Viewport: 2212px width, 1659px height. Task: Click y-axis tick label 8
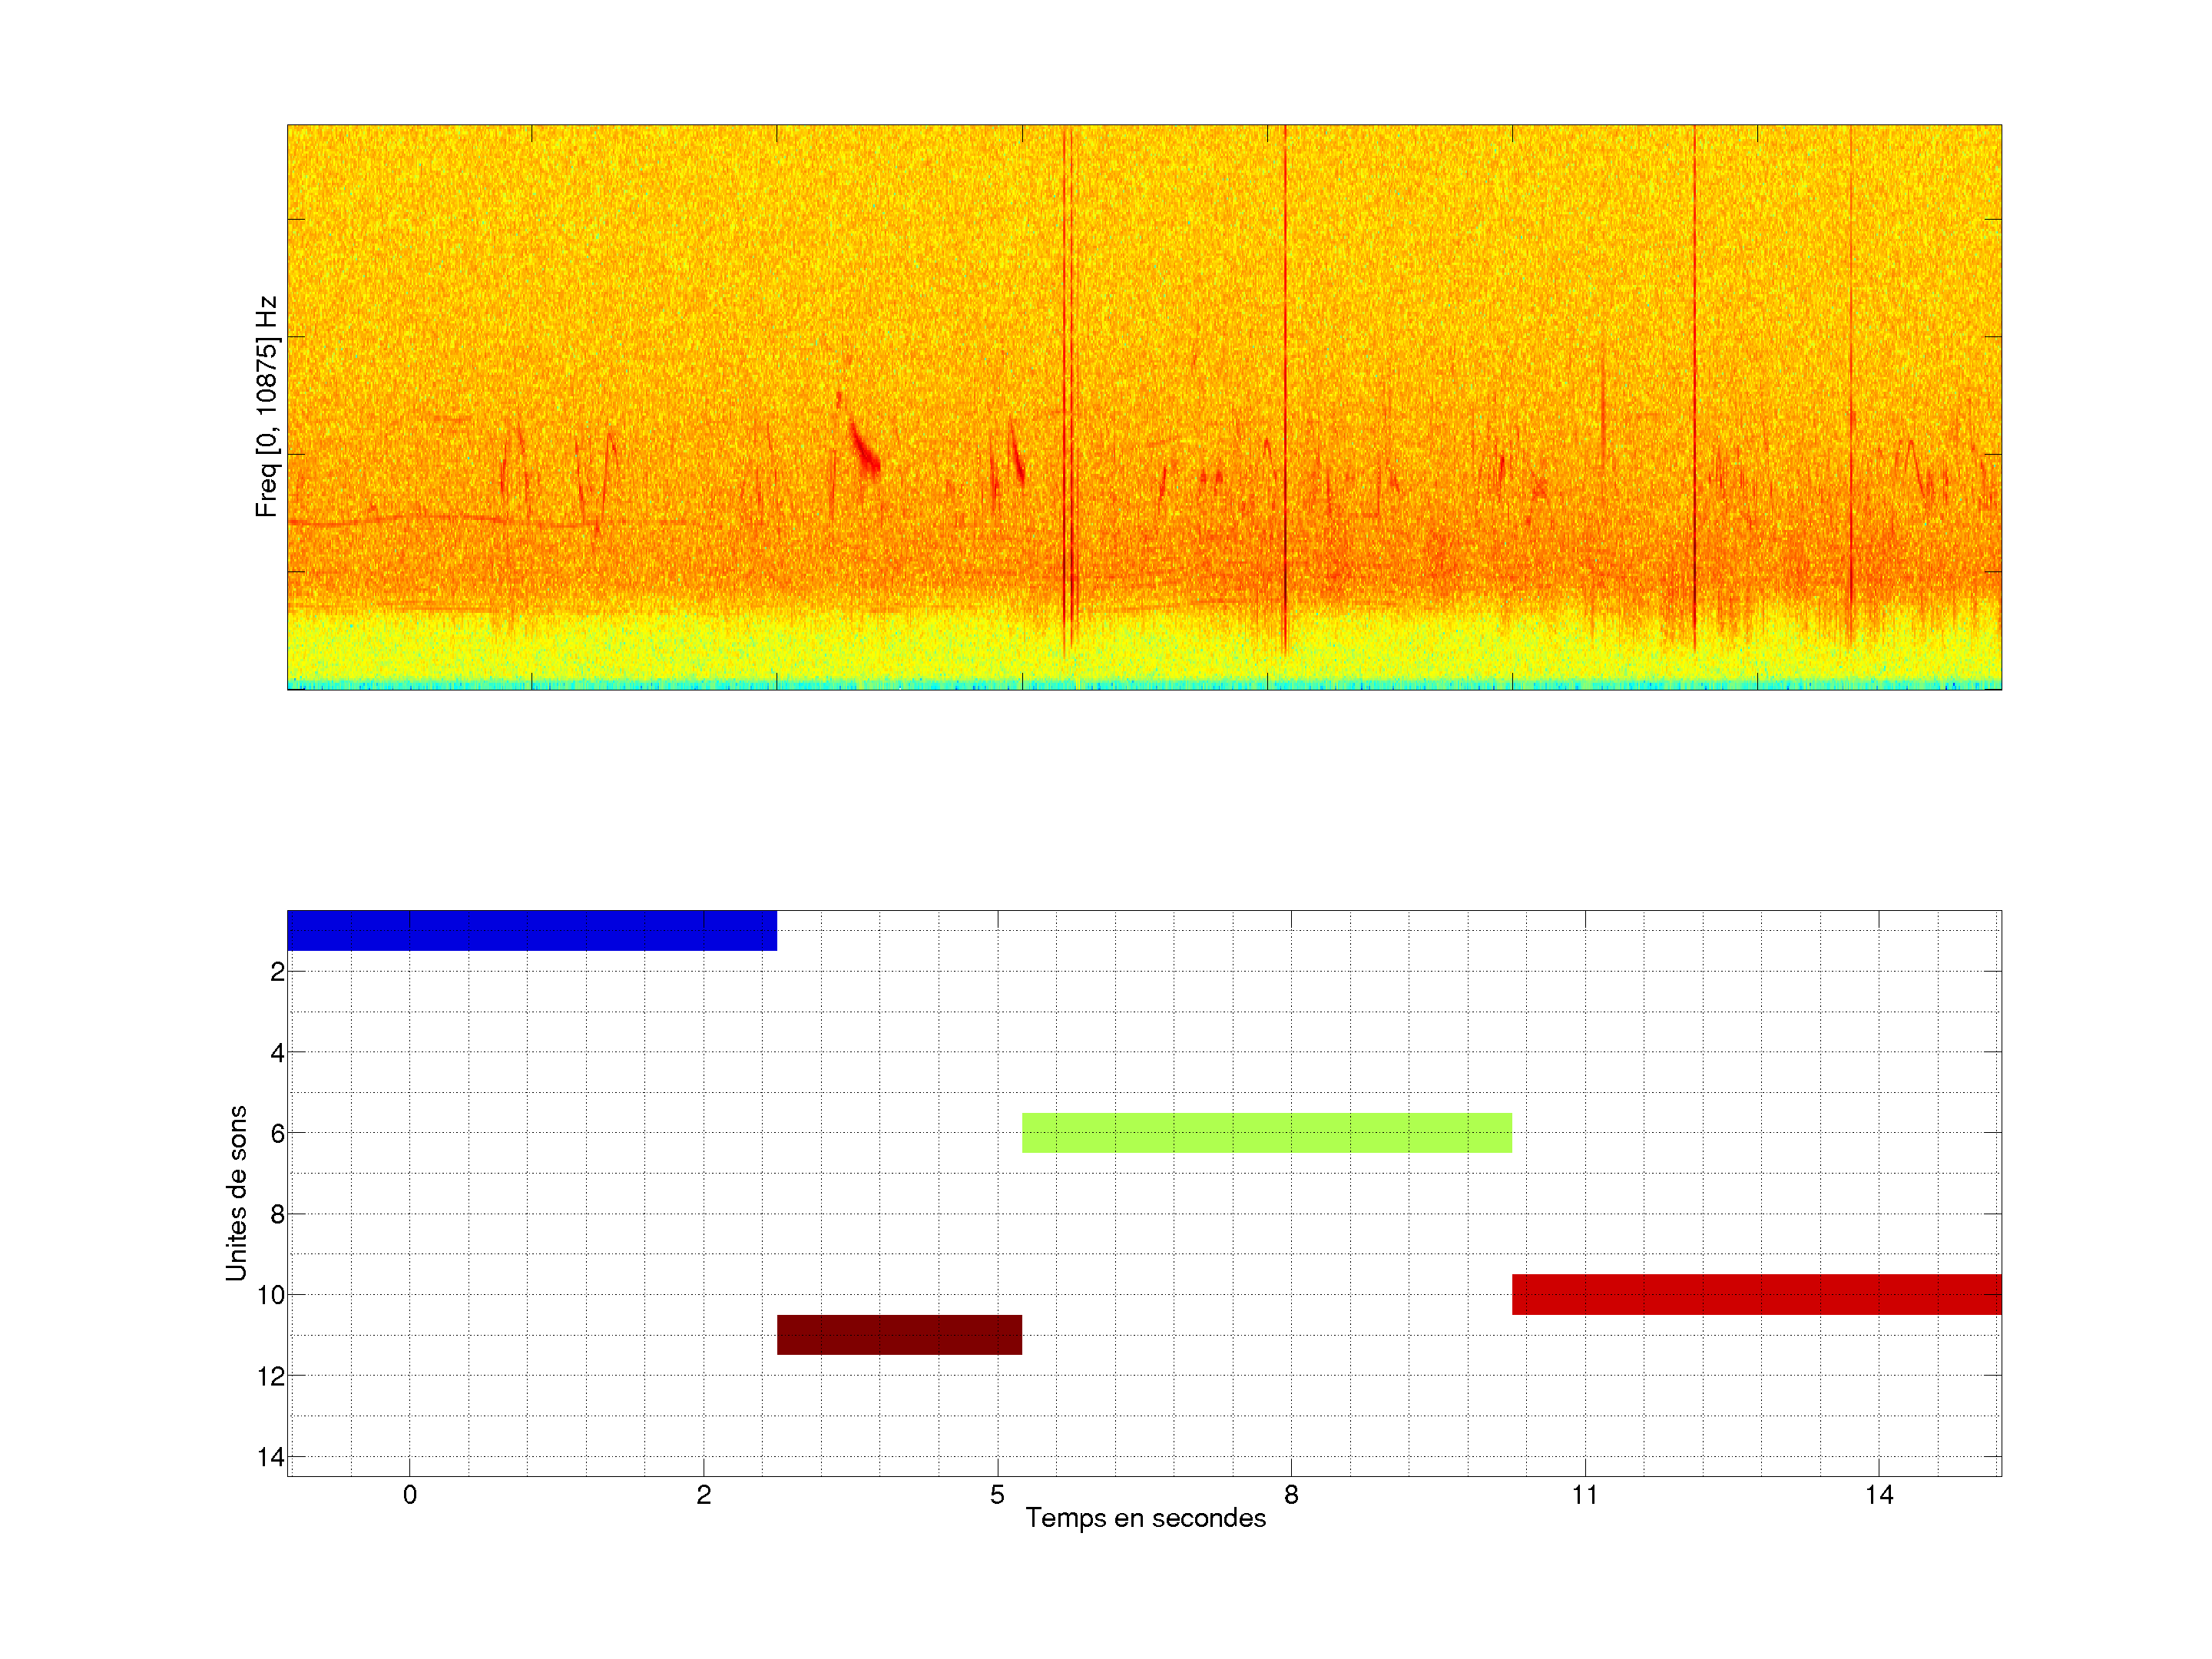coord(277,1215)
